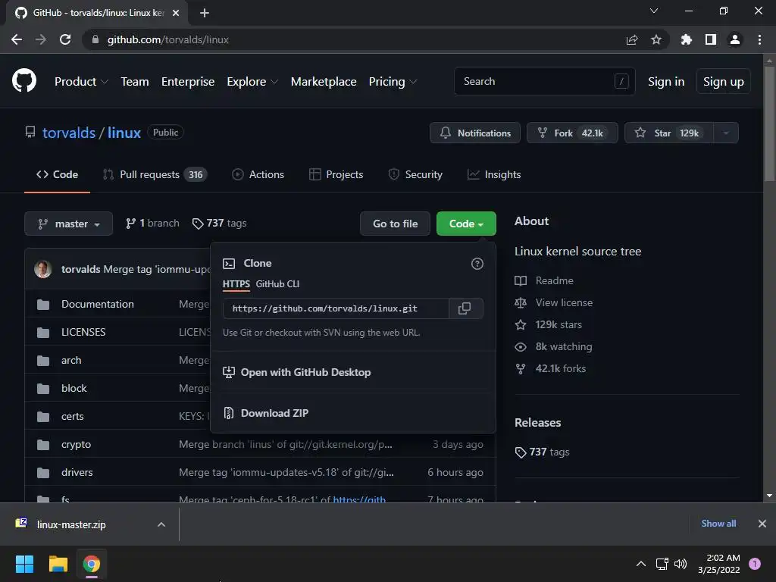The image size is (776, 582).
Task: Select the Code repository tab
Action: tap(57, 175)
